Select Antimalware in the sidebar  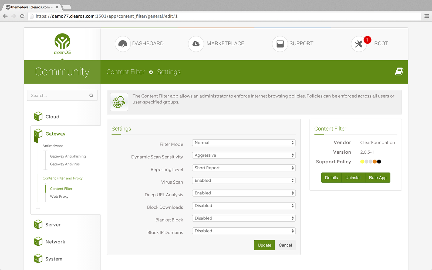53,146
